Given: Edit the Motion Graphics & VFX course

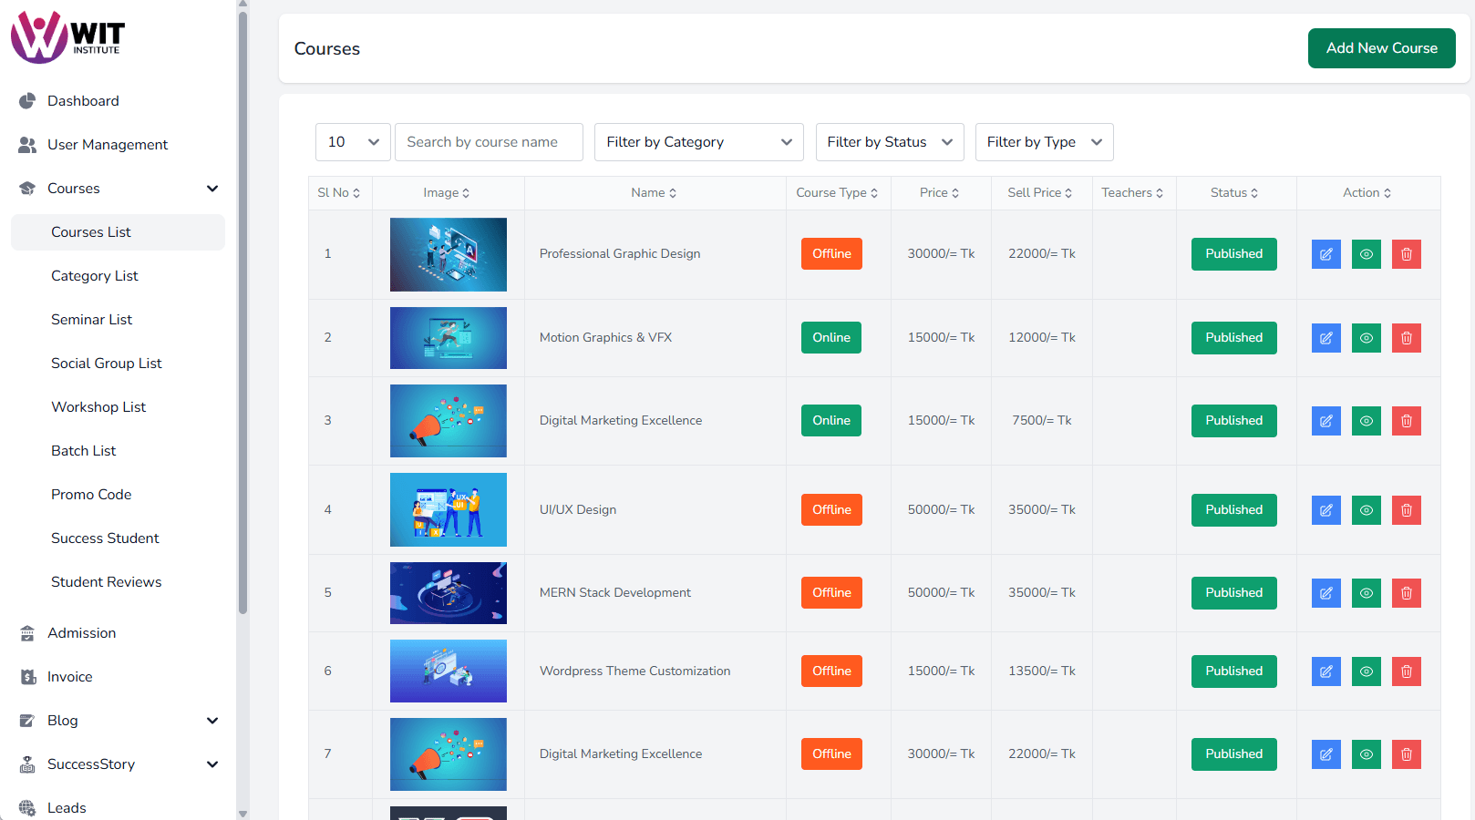Looking at the screenshot, I should tap(1325, 338).
